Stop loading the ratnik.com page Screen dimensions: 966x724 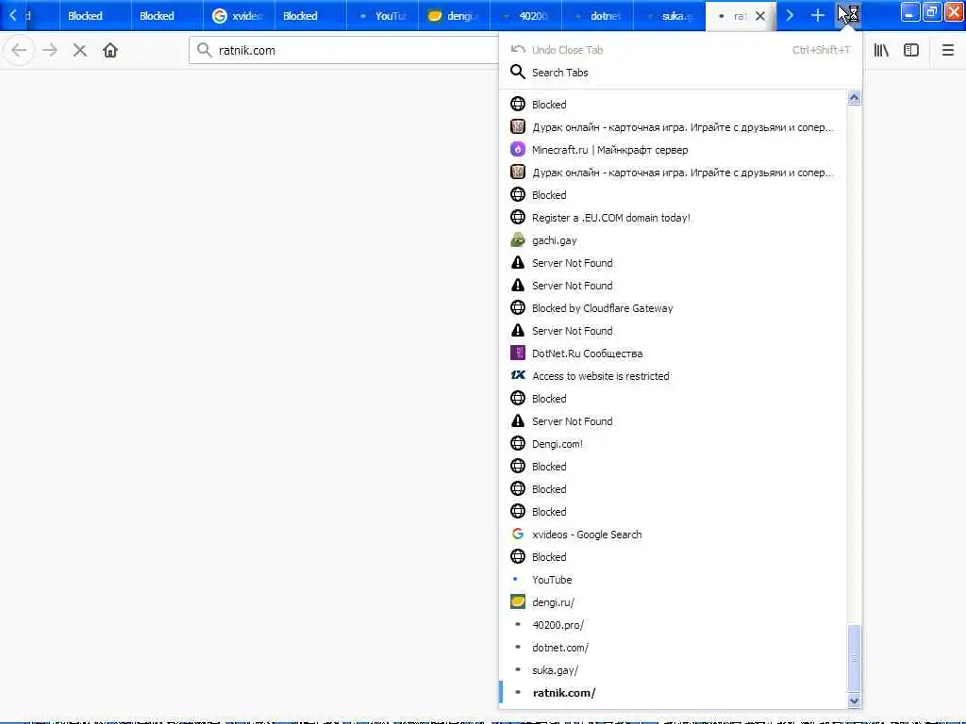tap(79, 50)
